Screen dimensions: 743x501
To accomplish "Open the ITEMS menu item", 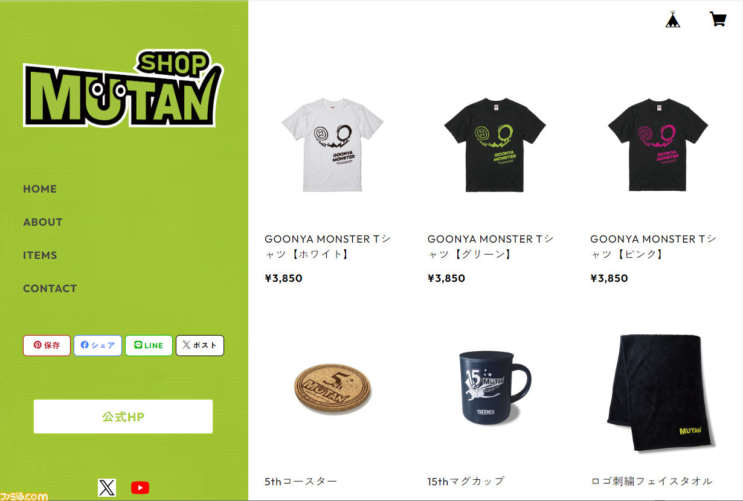I will coord(40,255).
